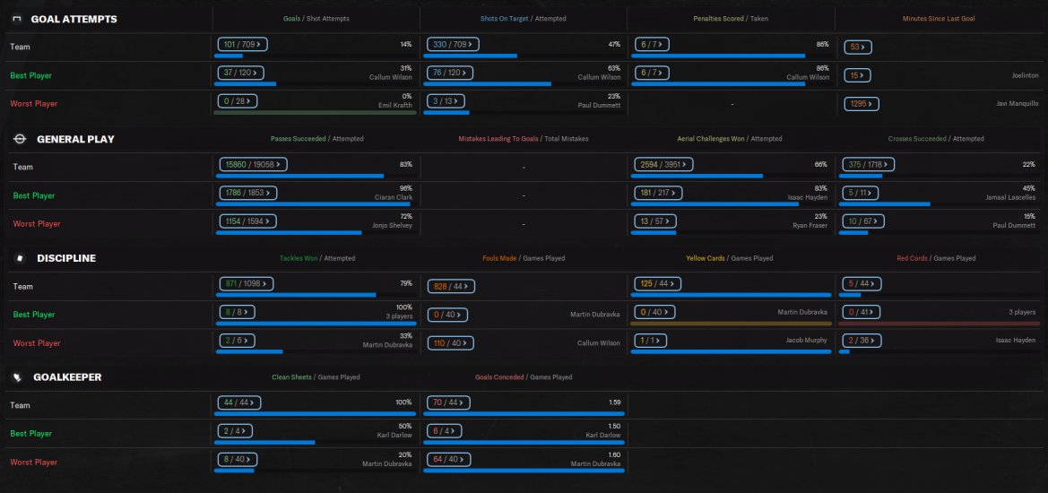Open team goals conceded 70 / 44
This screenshot has height=493, width=1048.
pyautogui.click(x=448, y=402)
